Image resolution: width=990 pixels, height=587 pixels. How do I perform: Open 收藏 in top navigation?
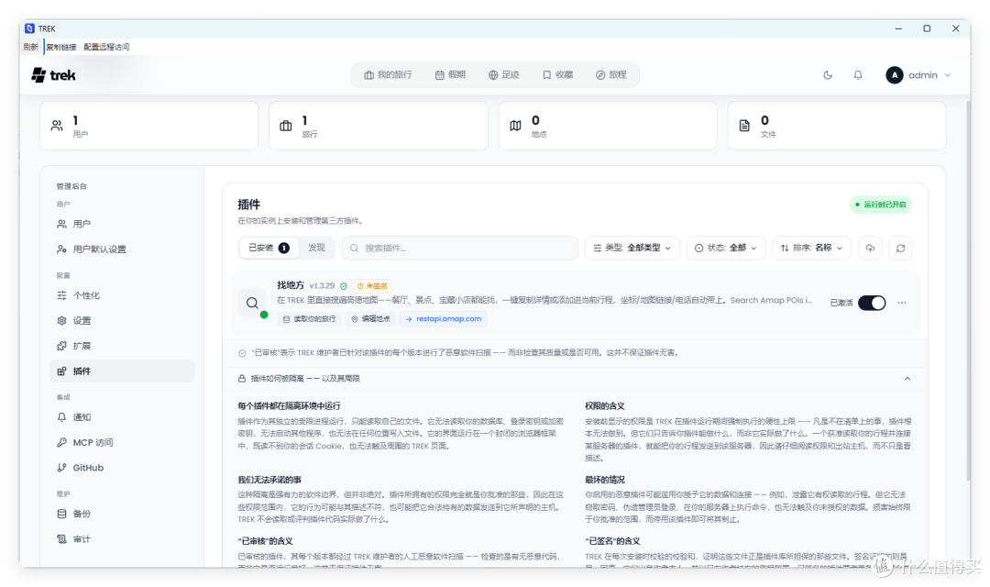tap(557, 74)
